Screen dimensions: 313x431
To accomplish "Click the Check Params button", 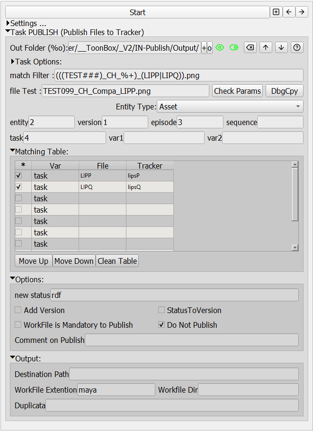I will pos(237,91).
